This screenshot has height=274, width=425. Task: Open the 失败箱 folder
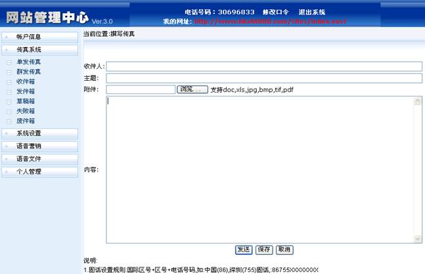point(26,112)
